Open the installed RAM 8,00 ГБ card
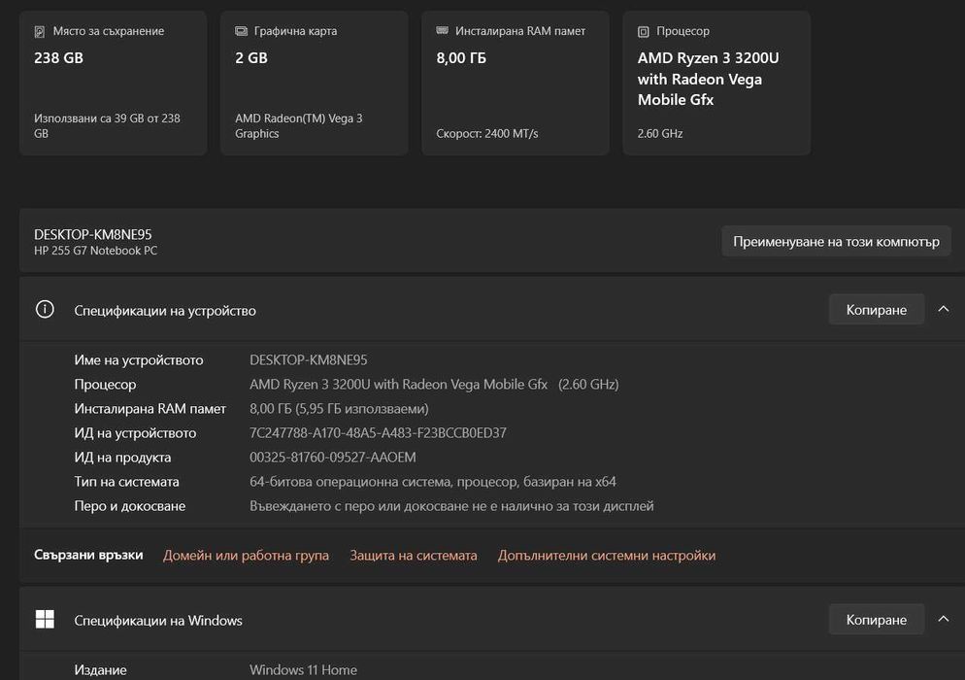This screenshot has width=965, height=680. coord(516,83)
